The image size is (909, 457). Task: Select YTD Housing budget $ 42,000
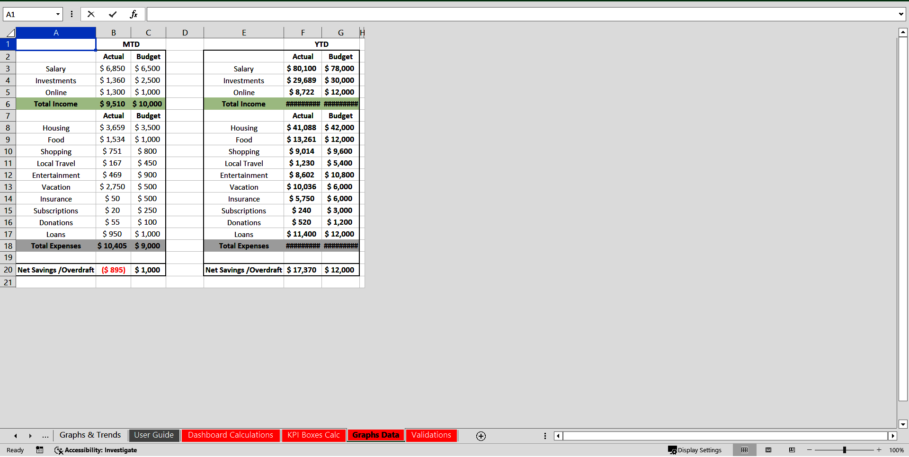[x=340, y=127]
